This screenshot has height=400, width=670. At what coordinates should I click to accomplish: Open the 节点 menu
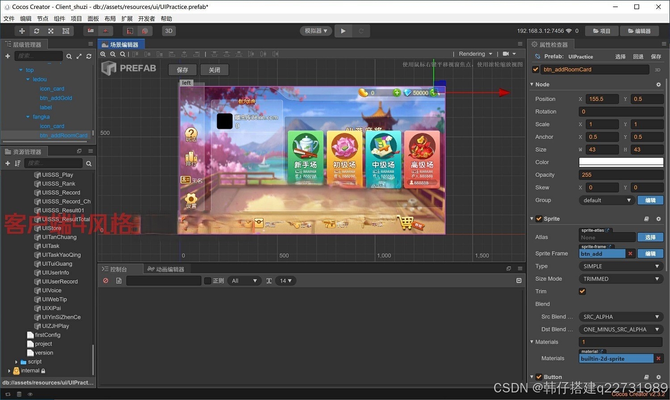[x=42, y=19]
